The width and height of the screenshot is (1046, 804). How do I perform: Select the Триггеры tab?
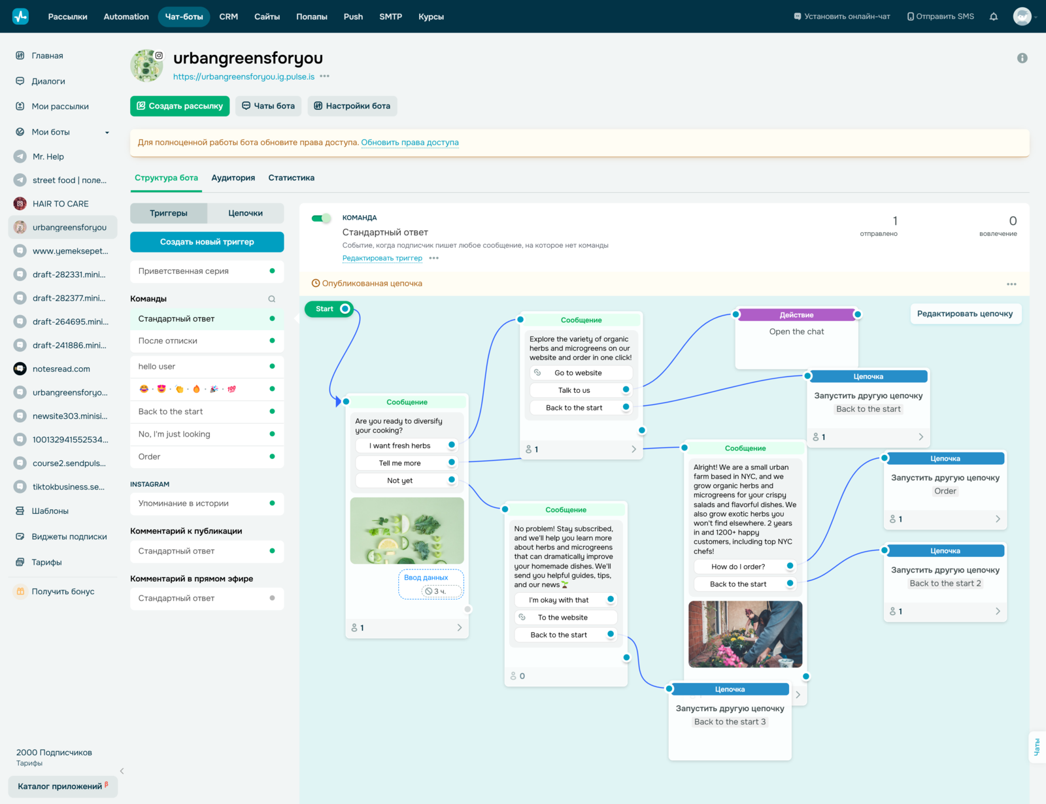169,213
